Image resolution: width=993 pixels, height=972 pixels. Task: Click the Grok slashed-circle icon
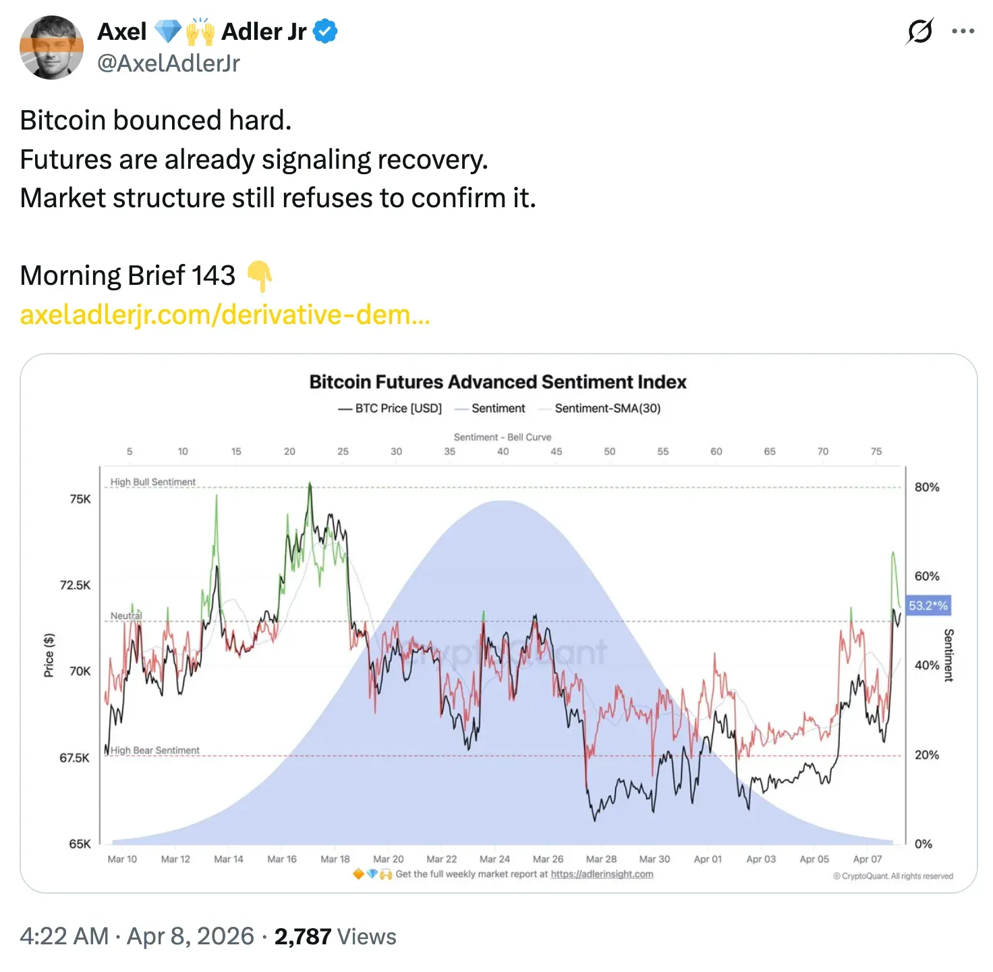tap(919, 31)
